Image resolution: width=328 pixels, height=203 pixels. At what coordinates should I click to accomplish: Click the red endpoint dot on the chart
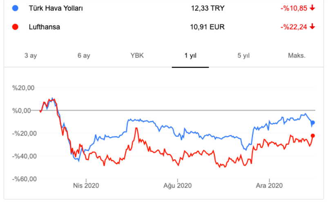[313, 136]
